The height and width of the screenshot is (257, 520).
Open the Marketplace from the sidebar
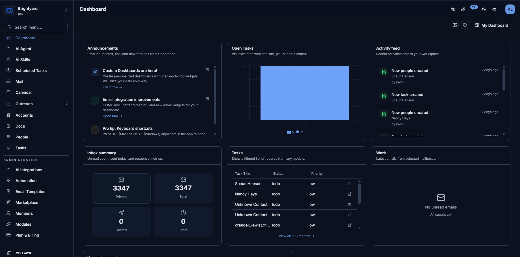[27, 202]
